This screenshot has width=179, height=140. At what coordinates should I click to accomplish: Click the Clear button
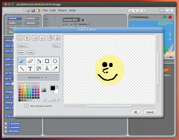pyautogui.click(x=56, y=46)
